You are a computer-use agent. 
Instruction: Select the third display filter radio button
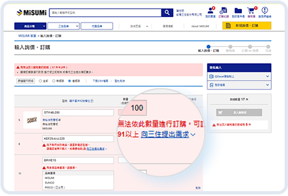coord(70,81)
